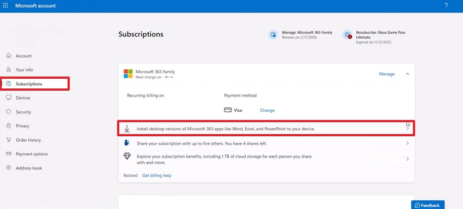Click the Privacy lock icon

click(9, 126)
